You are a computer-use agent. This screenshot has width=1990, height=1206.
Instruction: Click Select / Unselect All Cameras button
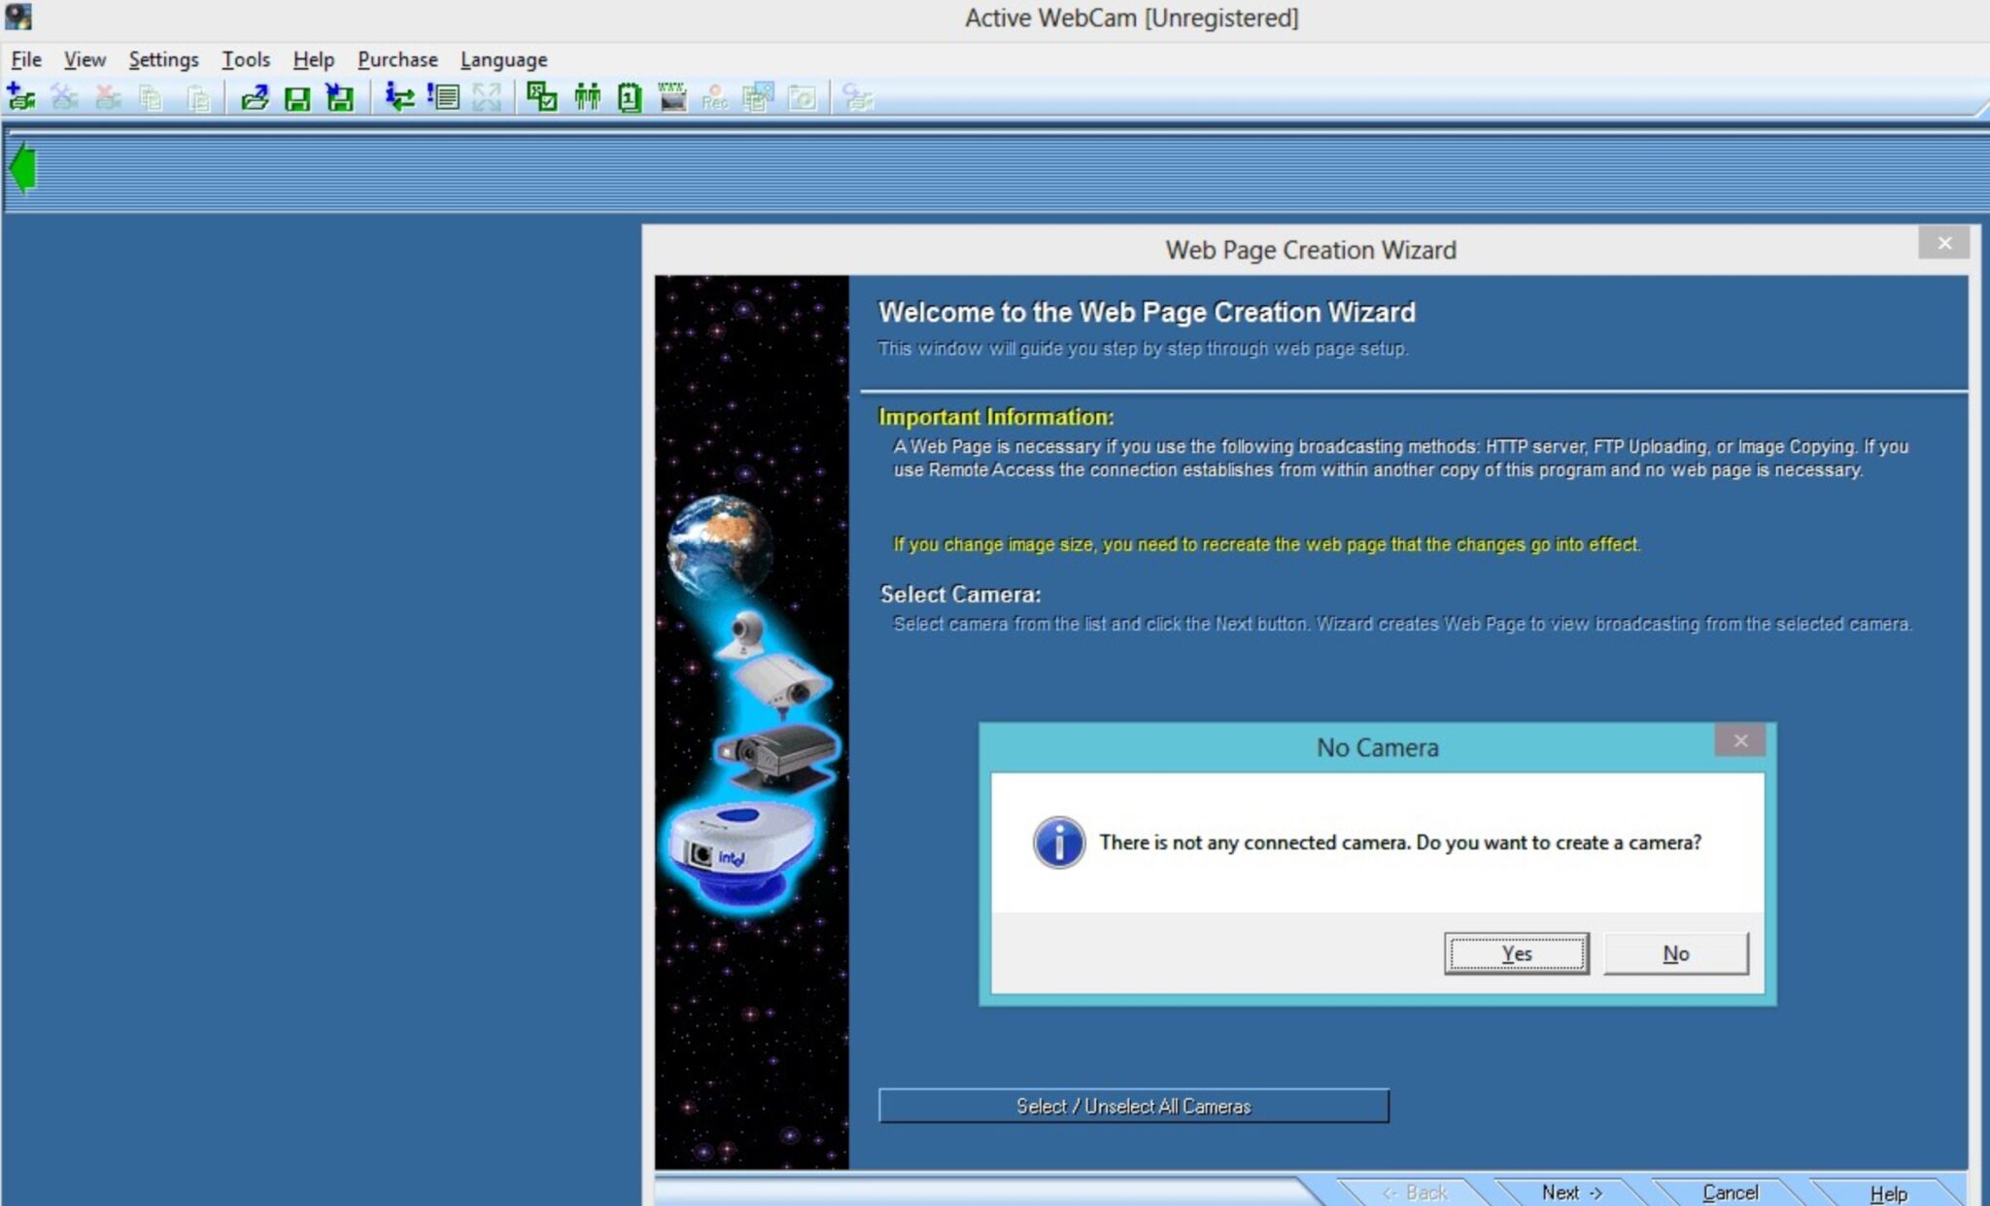pos(1133,1106)
